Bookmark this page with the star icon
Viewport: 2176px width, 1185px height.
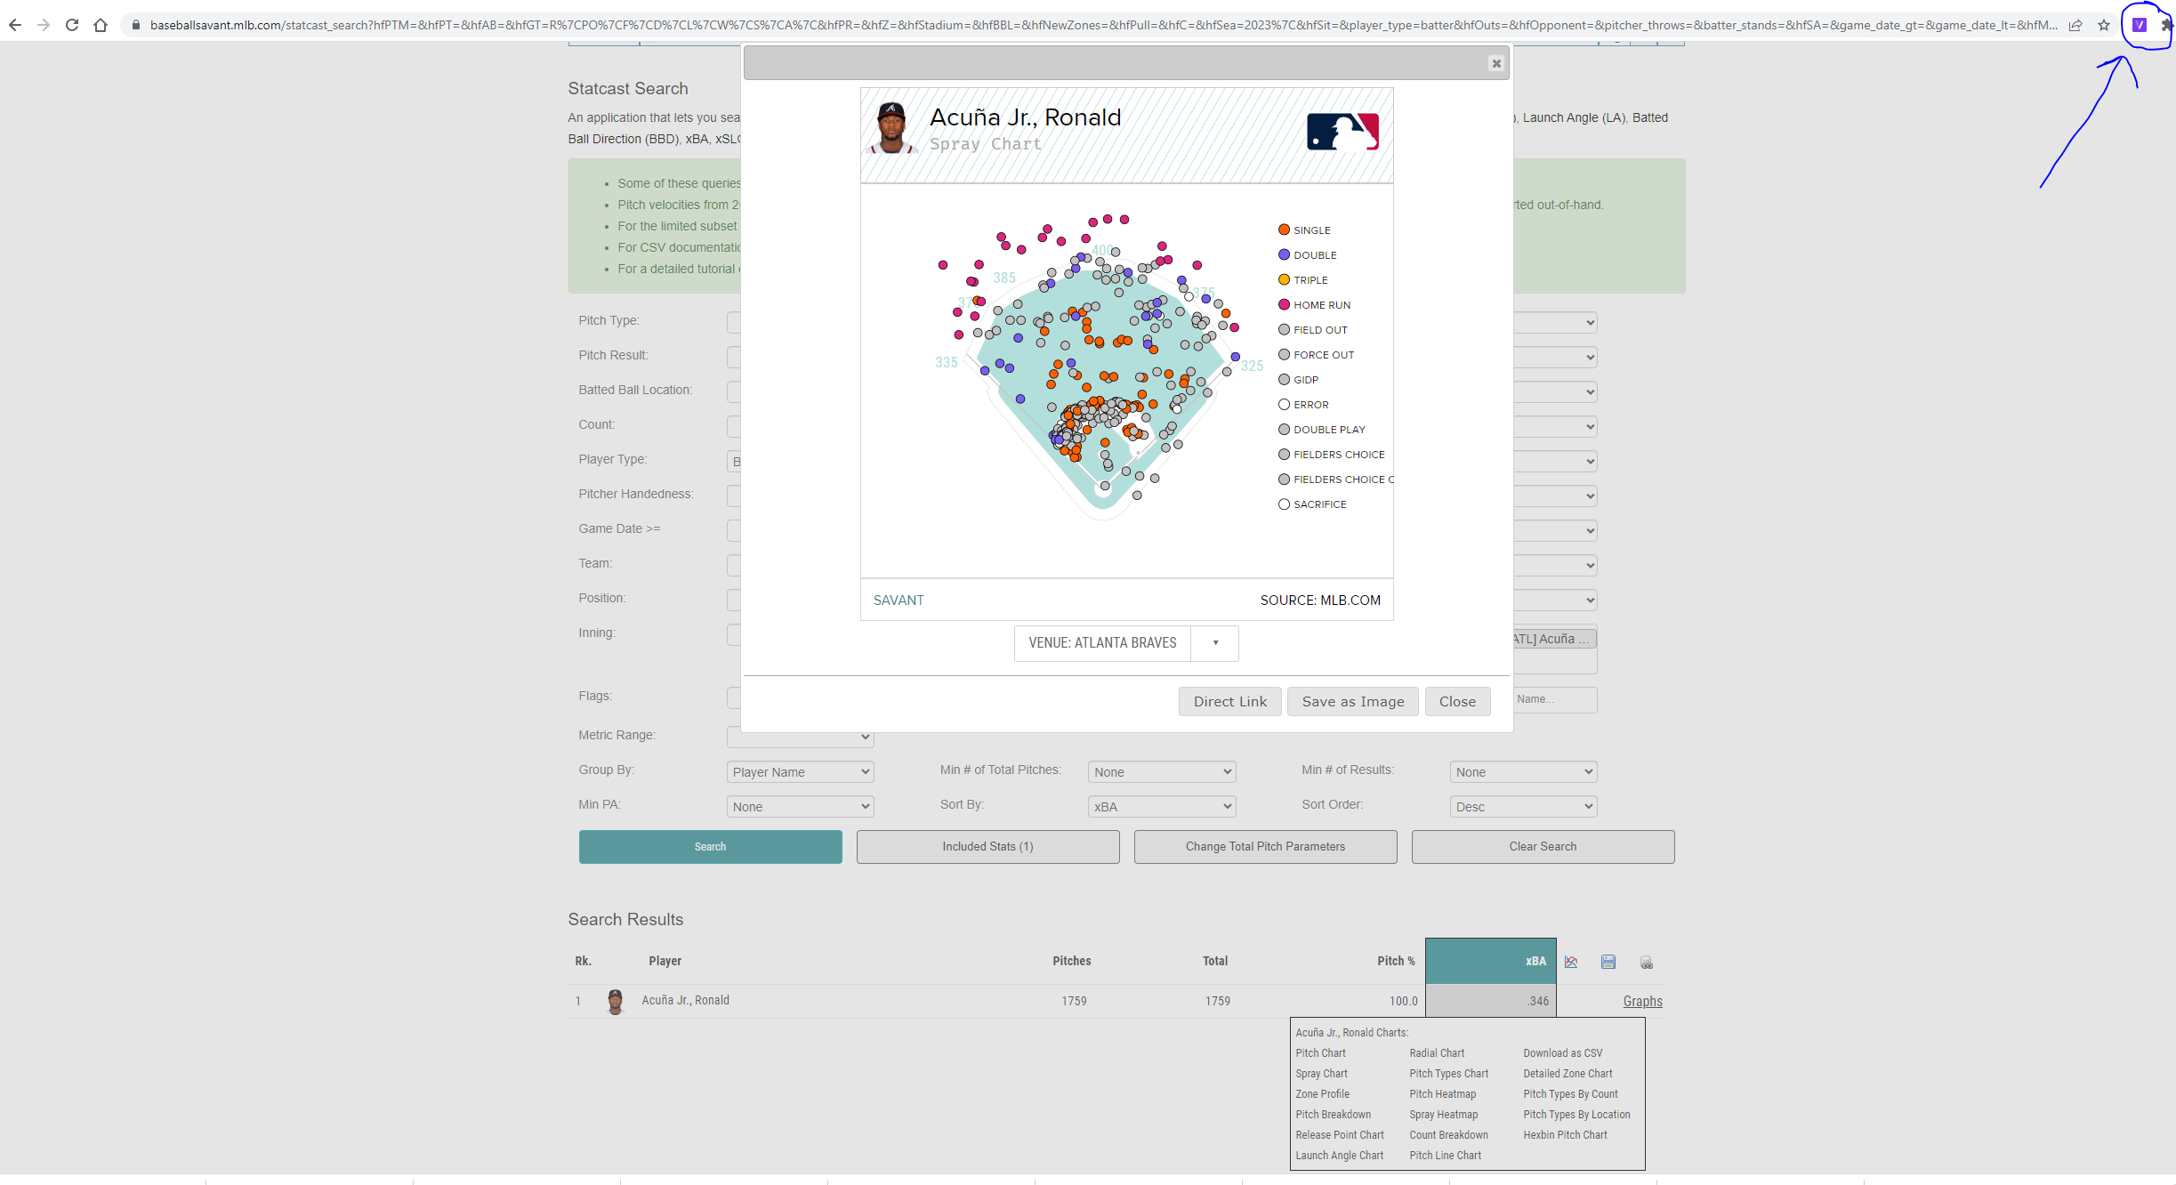(2104, 25)
